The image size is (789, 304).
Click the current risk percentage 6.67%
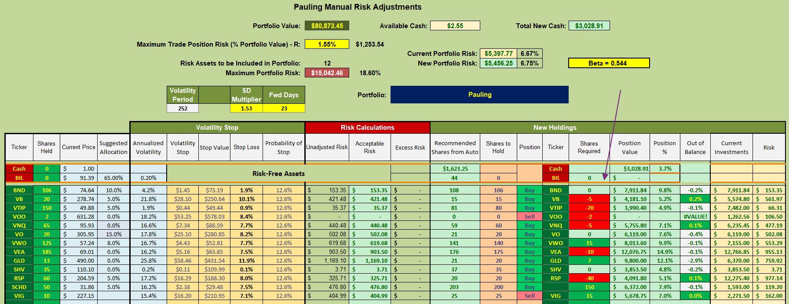pos(530,54)
